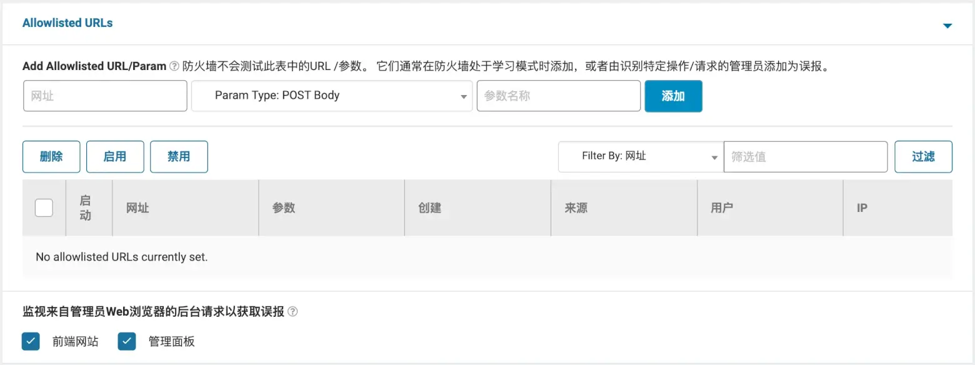Click the 禁用 button

coord(179,157)
